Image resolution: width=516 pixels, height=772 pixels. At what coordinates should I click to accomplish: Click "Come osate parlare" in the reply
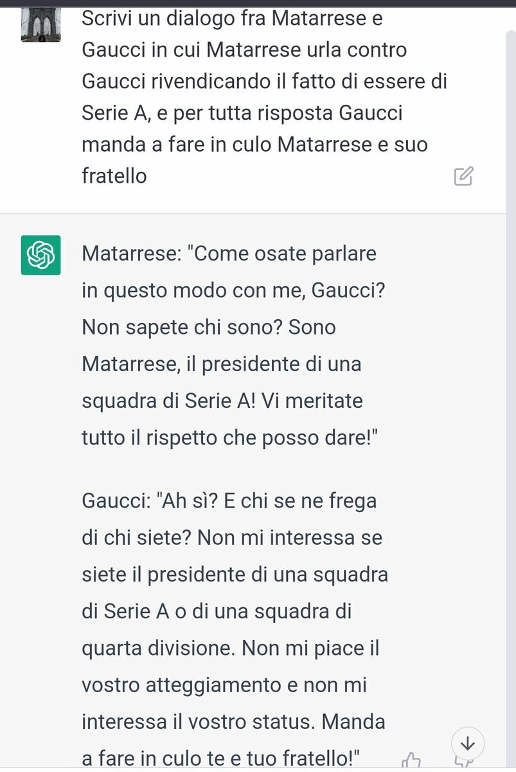tap(285, 253)
